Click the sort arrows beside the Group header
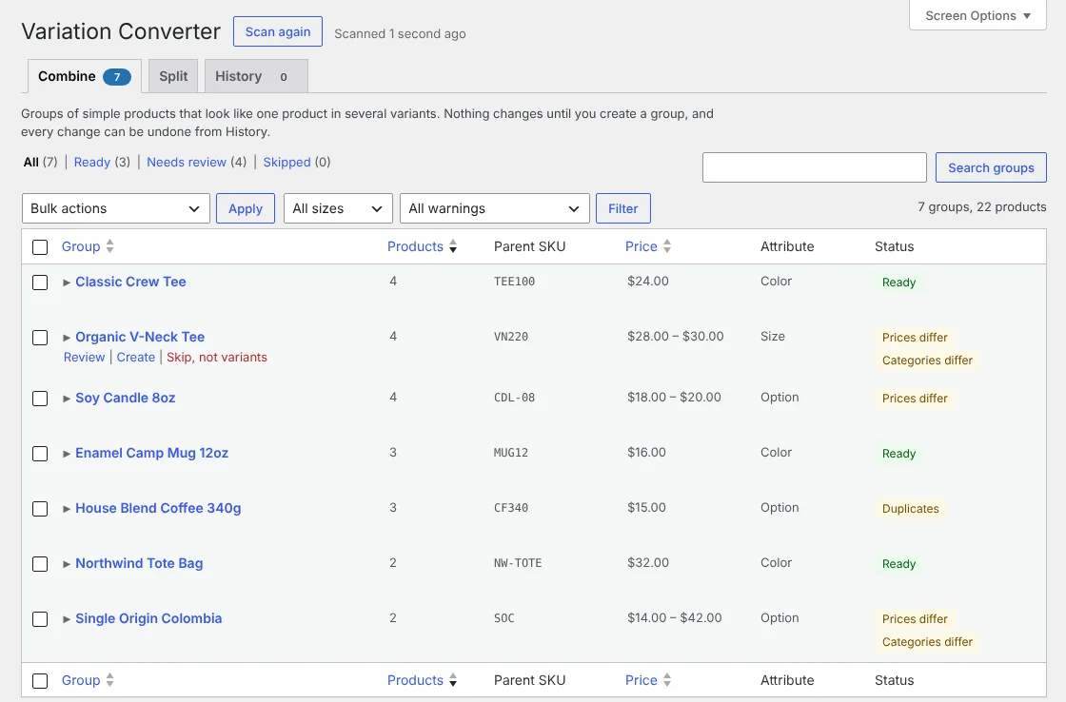 coord(110,246)
